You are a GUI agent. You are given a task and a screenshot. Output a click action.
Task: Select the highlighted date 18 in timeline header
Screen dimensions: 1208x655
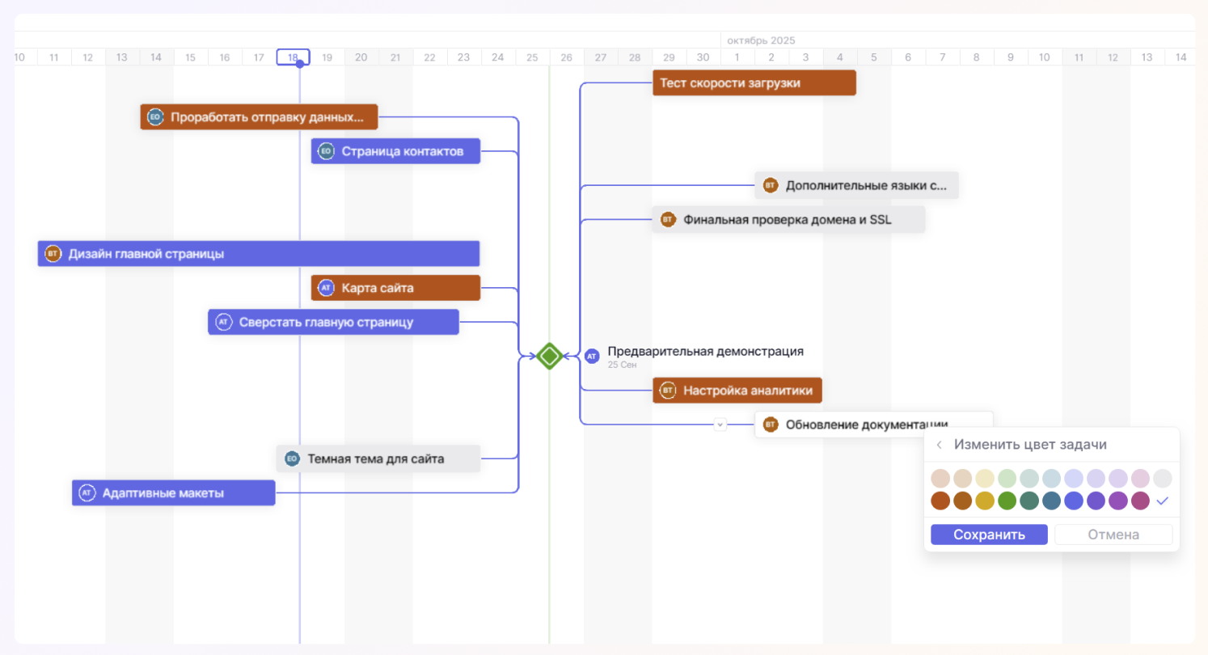pyautogui.click(x=293, y=57)
